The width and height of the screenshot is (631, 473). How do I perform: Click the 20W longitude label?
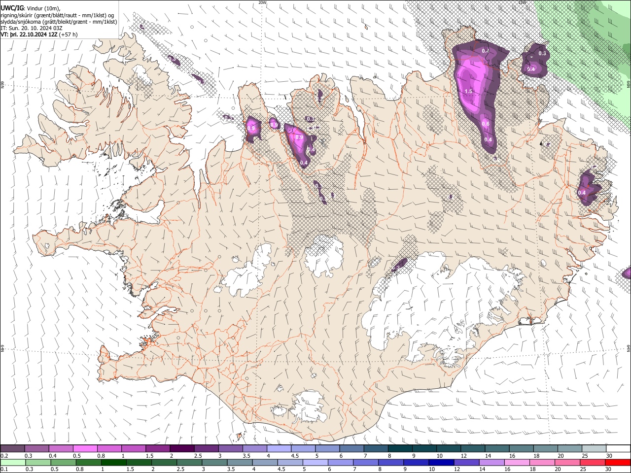coord(262,2)
